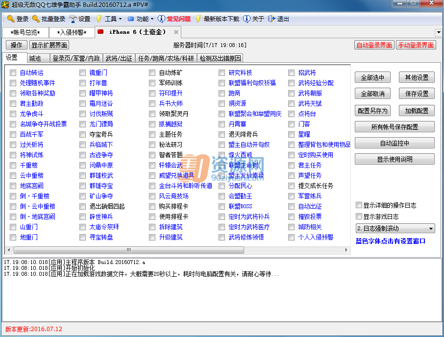Image resolution: width=444 pixels, height=337 pixels.
Task: Switch to the *帐号总览* tab
Action: [x=25, y=32]
